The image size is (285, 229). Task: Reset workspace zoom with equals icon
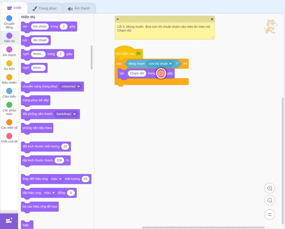pyautogui.click(x=270, y=215)
